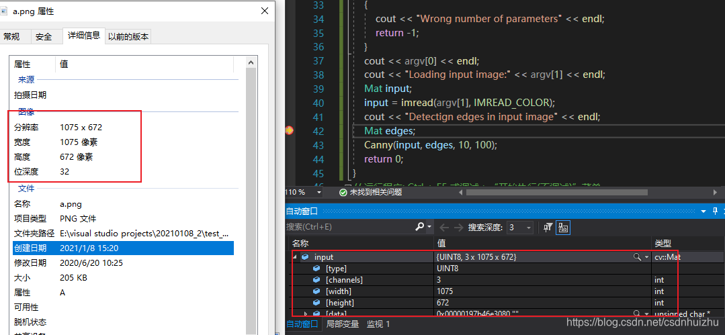This screenshot has width=725, height=335.
Task: Select the 详细信息 tab
Action: [83, 35]
